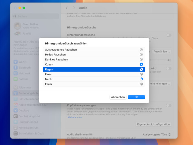Image resolution: width=193 pixels, height=145 pixels.
Task: Click the Displays sidebar icon
Action: [16, 110]
